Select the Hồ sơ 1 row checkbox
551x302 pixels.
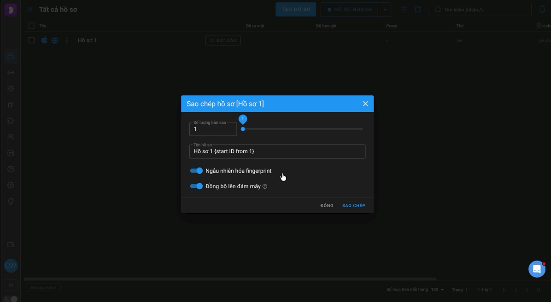[x=32, y=41]
